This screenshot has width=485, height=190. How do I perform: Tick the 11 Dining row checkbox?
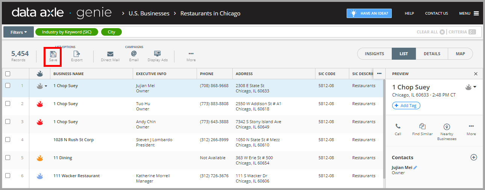click(x=8, y=158)
